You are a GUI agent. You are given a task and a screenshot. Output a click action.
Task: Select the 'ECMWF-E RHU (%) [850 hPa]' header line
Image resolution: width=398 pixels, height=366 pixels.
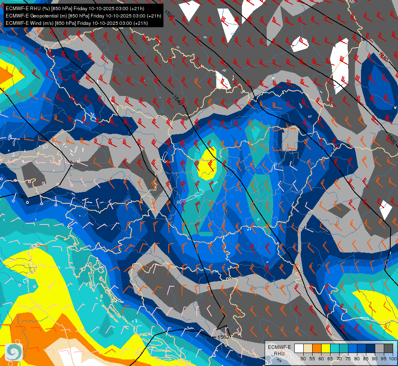click(75, 9)
